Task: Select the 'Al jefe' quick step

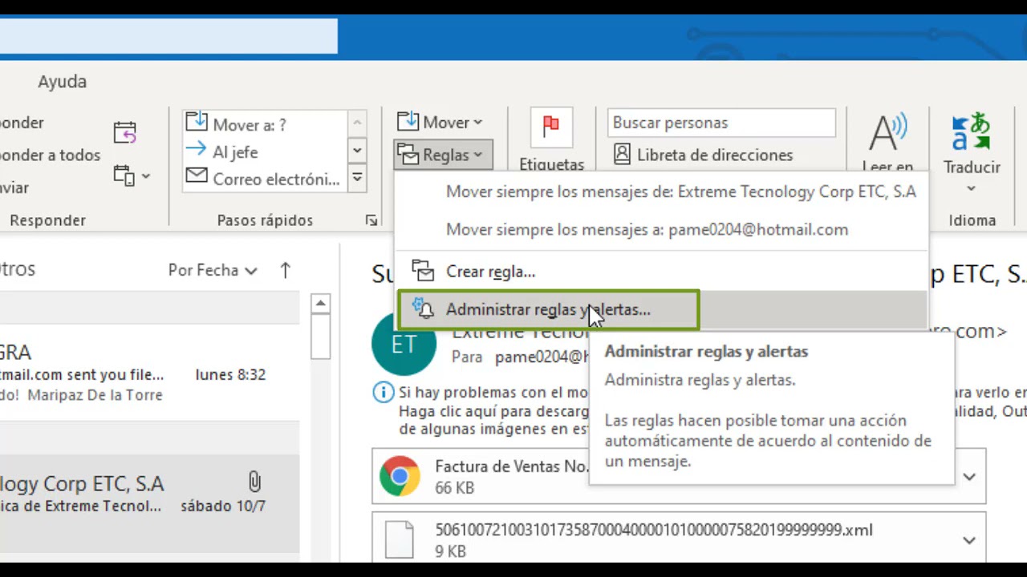Action: tap(265, 151)
